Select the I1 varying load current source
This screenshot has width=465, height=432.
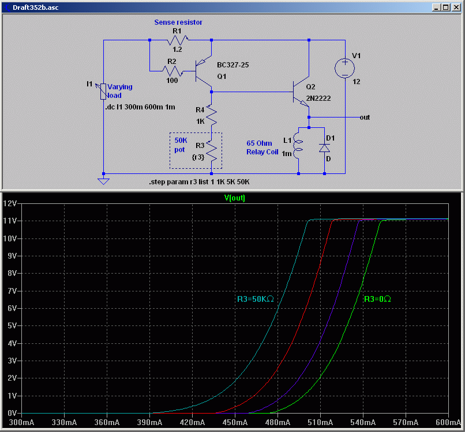click(x=103, y=92)
